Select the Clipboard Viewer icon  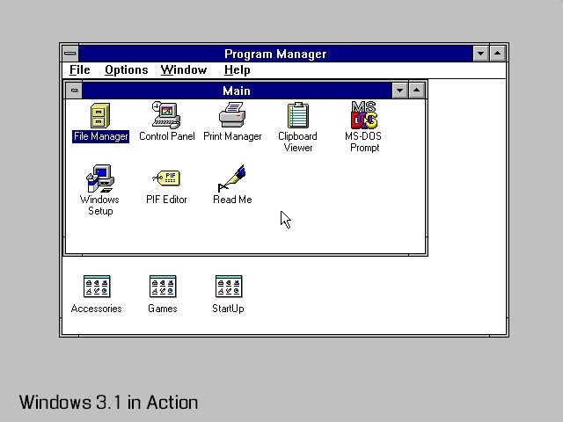tap(298, 115)
